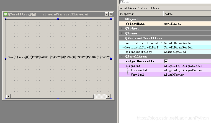Expand the QWidget property group

pos(122,28)
